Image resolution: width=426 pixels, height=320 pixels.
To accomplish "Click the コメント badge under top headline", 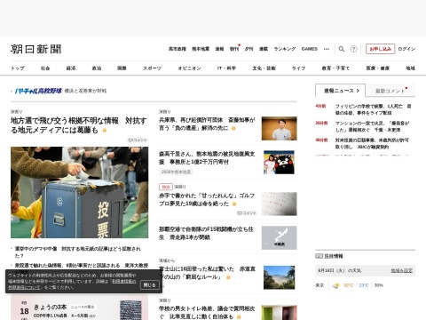I will pos(138,140).
